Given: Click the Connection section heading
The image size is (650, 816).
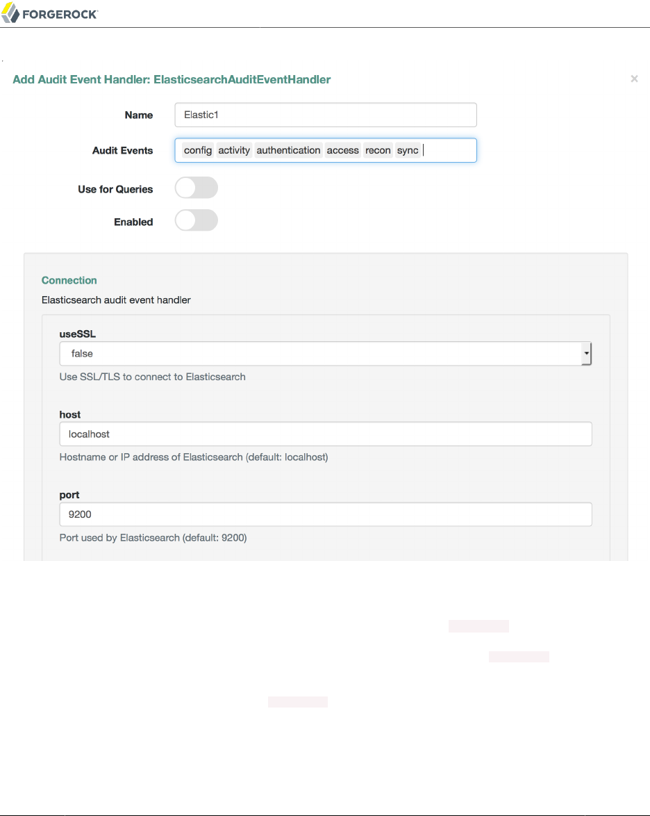Looking at the screenshot, I should 69,280.
